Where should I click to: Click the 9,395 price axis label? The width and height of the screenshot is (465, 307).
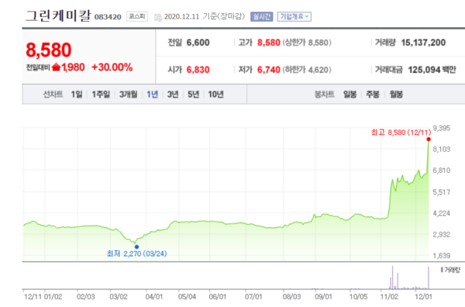pyautogui.click(x=442, y=128)
